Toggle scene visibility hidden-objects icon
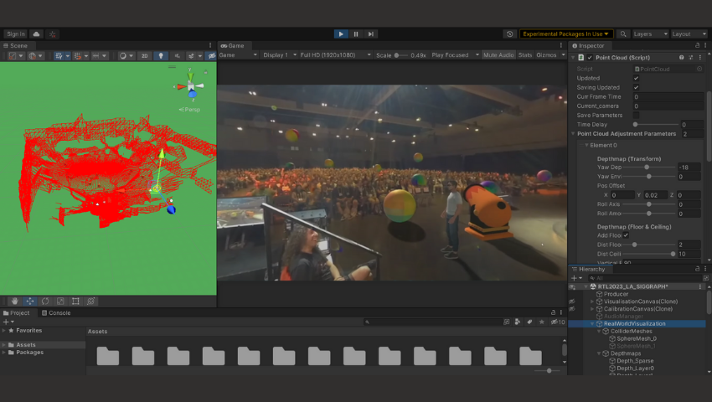712x402 pixels. (x=211, y=56)
